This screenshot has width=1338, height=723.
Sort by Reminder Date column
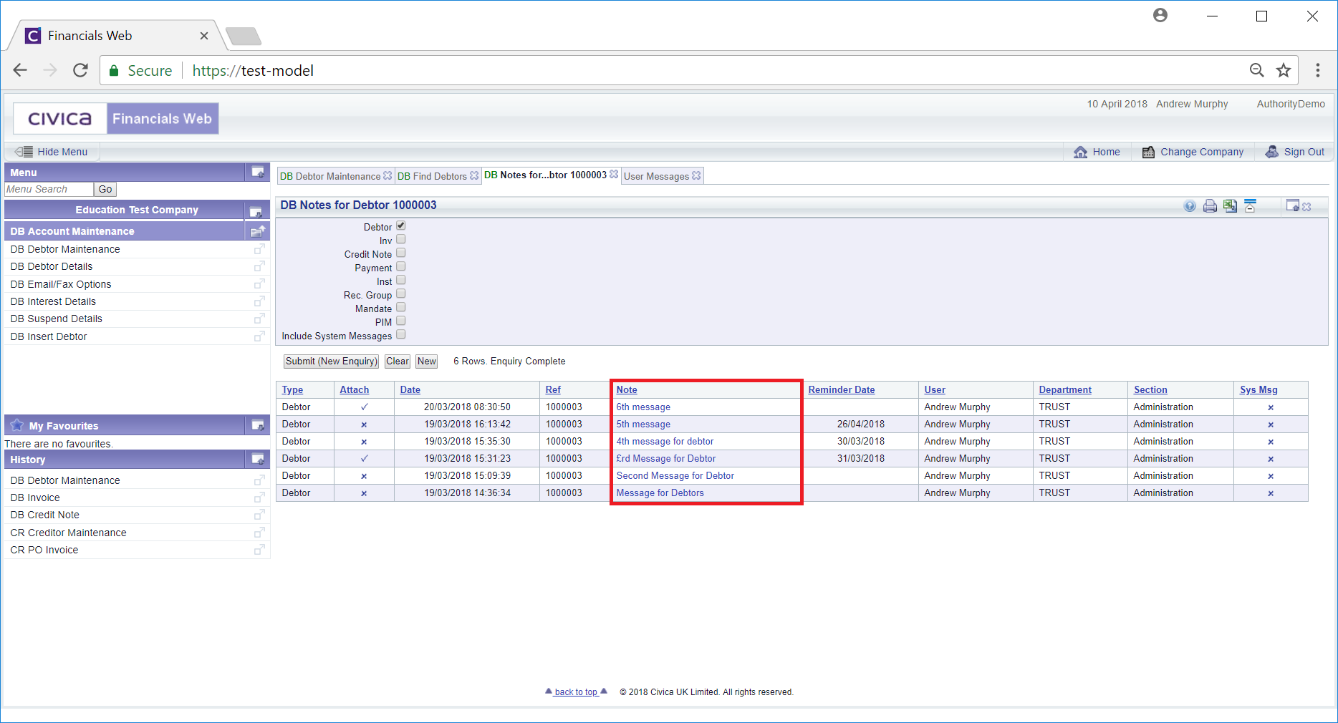842,389
